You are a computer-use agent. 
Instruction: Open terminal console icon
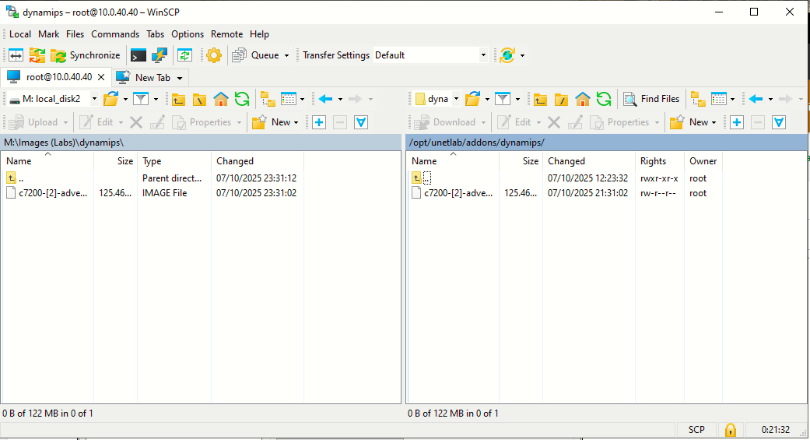(x=139, y=55)
